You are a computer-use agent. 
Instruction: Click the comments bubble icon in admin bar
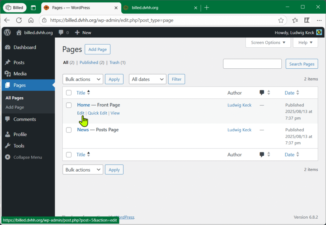tap(61, 32)
